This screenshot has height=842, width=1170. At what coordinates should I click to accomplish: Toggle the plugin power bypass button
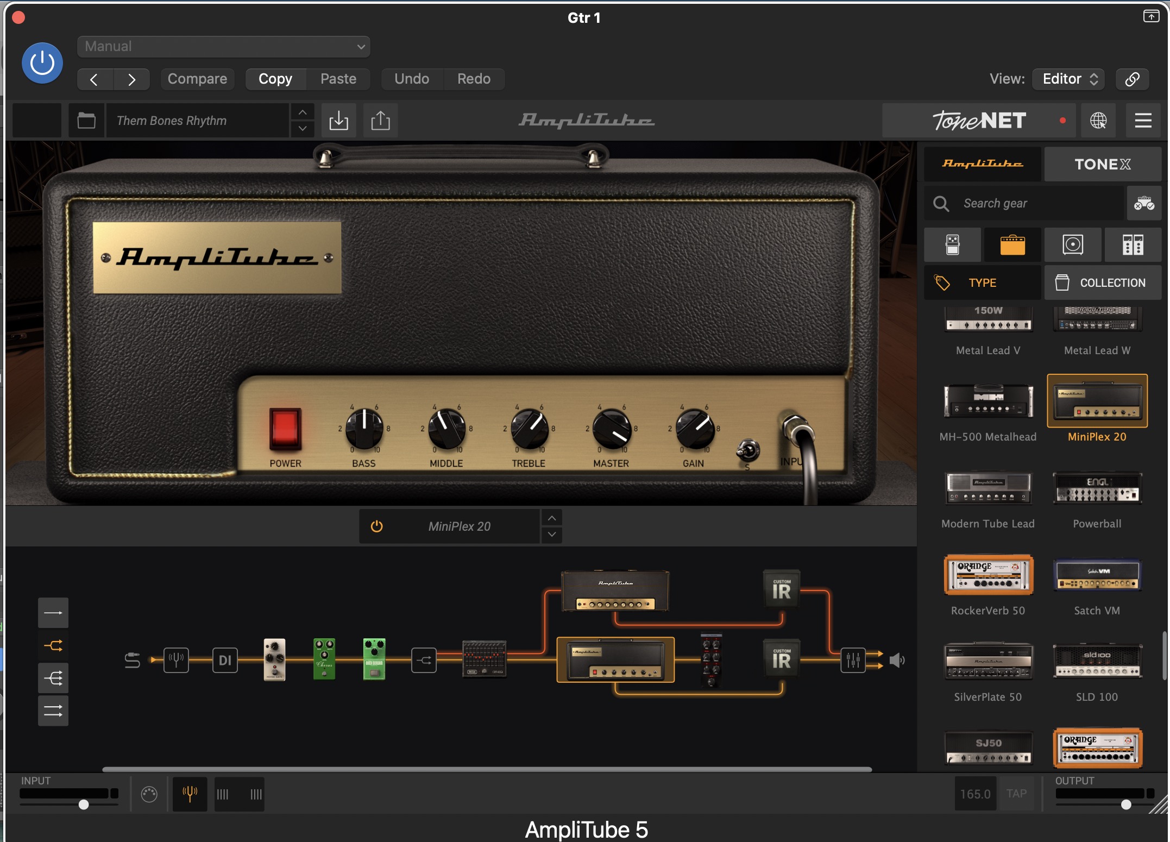pos(42,63)
